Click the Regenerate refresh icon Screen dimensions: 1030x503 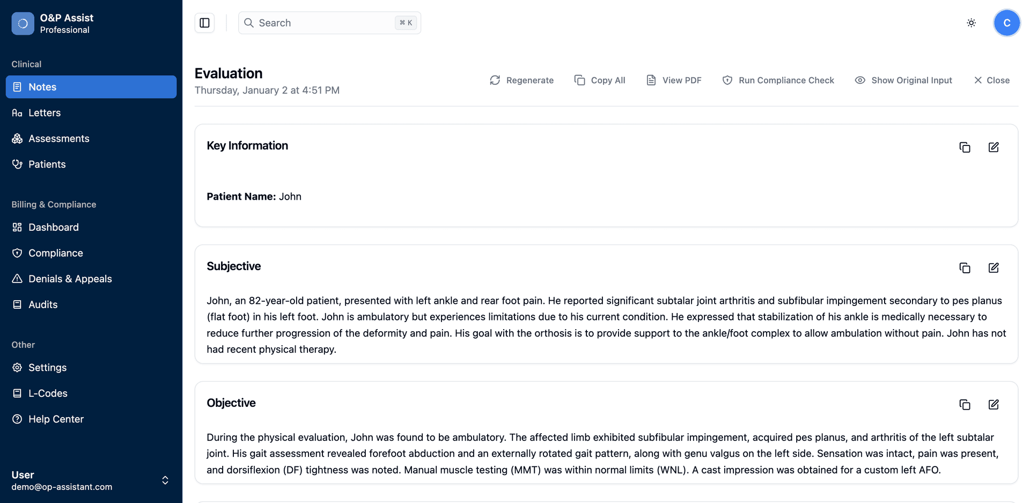point(495,80)
